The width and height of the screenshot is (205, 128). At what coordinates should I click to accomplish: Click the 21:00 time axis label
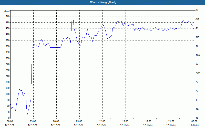pos(172,121)
